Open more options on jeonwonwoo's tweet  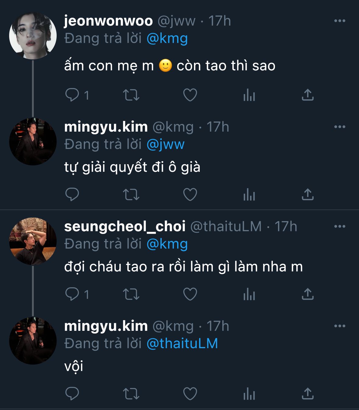click(x=340, y=21)
